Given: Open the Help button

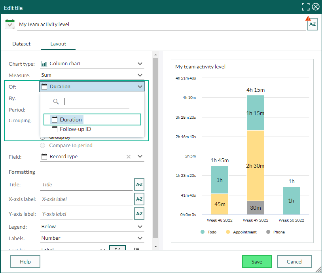Looking at the screenshot, I should click(x=25, y=262).
